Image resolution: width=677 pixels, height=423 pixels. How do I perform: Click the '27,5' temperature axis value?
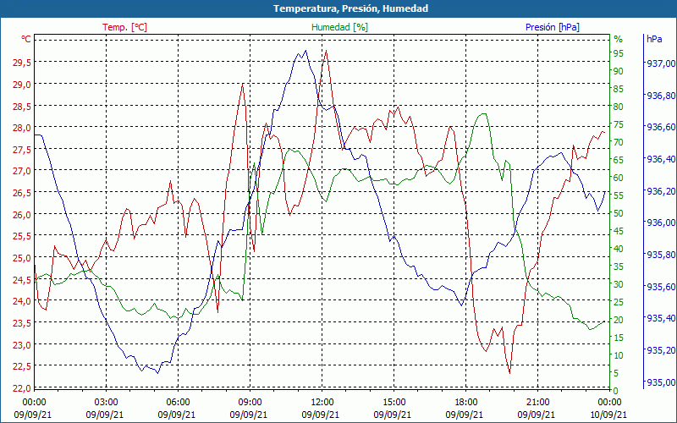[22, 150]
